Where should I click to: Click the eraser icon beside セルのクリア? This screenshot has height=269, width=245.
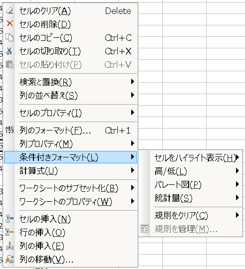point(9,10)
